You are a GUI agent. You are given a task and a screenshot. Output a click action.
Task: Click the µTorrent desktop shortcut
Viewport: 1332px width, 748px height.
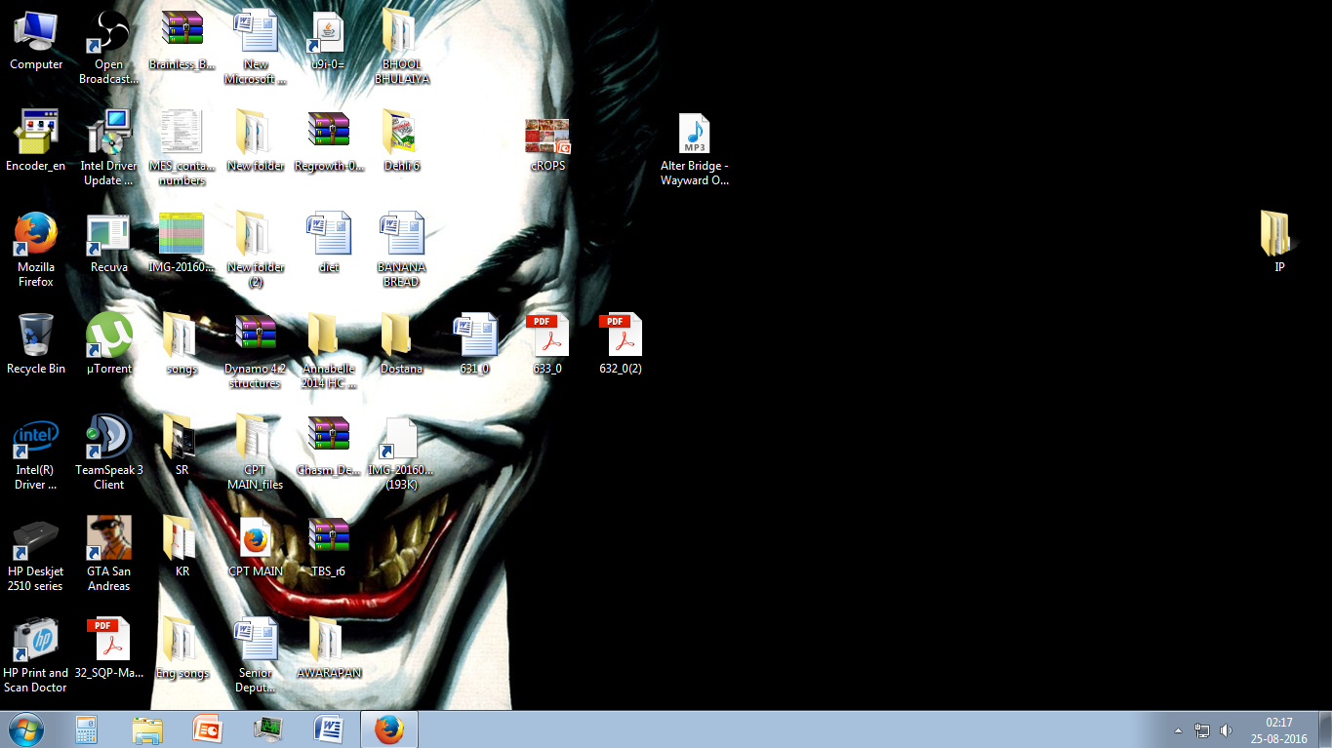coord(109,344)
